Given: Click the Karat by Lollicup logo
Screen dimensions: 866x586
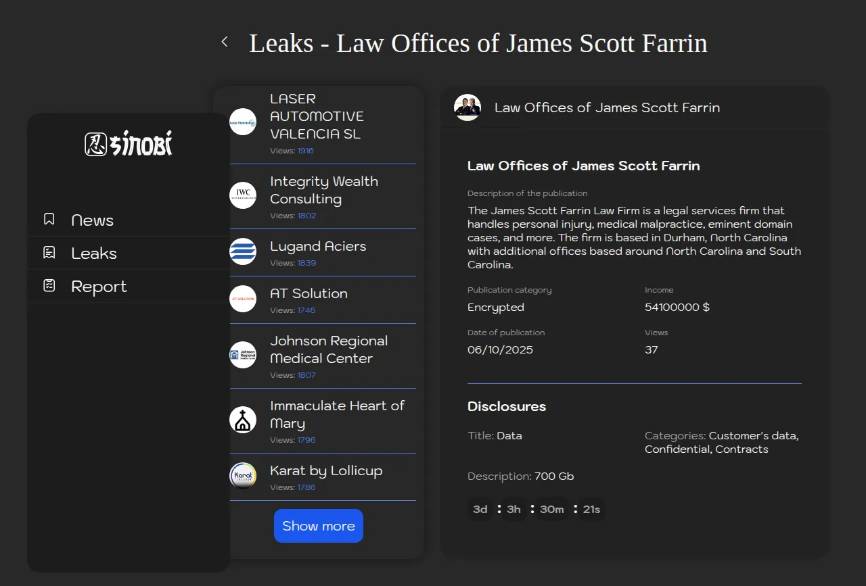Looking at the screenshot, I should (x=243, y=476).
